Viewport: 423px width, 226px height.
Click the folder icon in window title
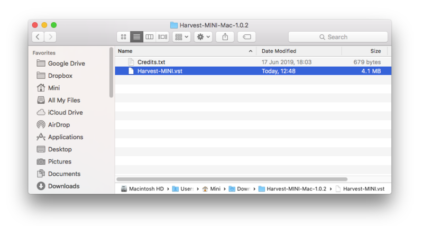(174, 25)
